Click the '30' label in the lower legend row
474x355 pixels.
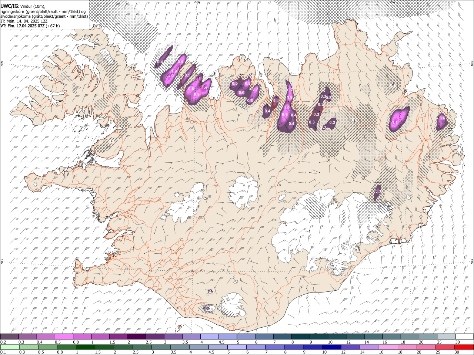pos(457,352)
